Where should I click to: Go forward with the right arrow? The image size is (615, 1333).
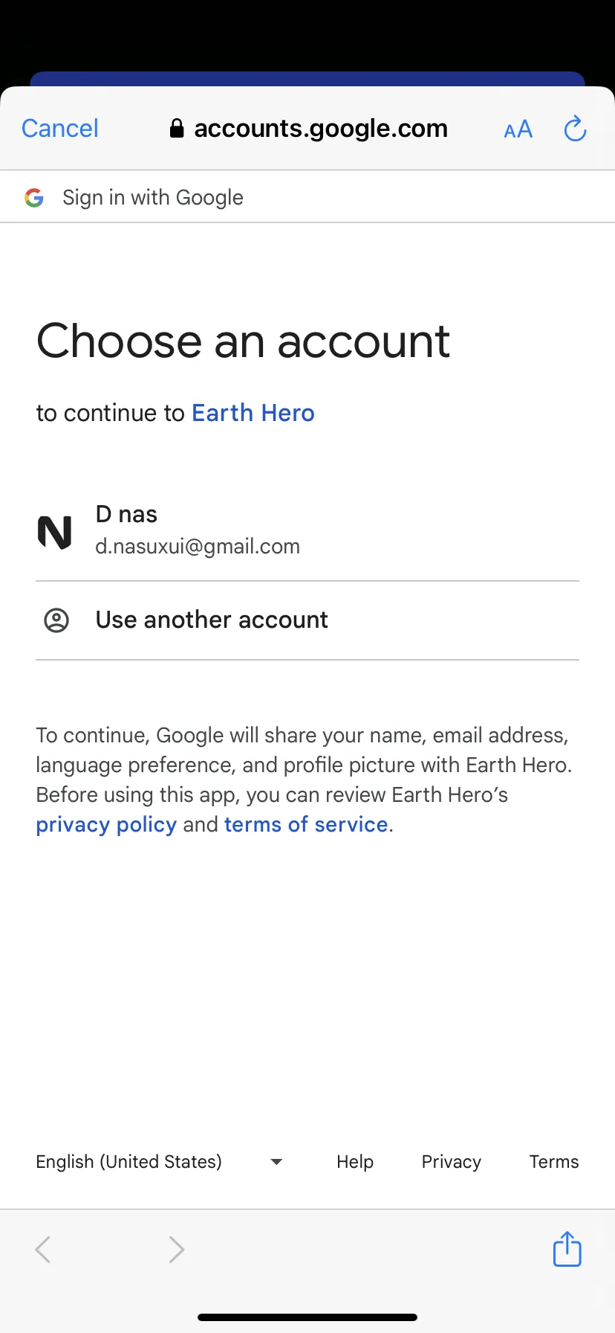point(176,1250)
